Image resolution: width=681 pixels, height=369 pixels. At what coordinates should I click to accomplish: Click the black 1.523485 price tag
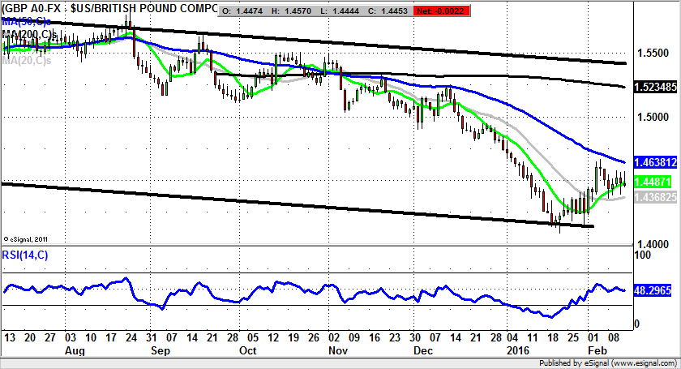(x=654, y=86)
